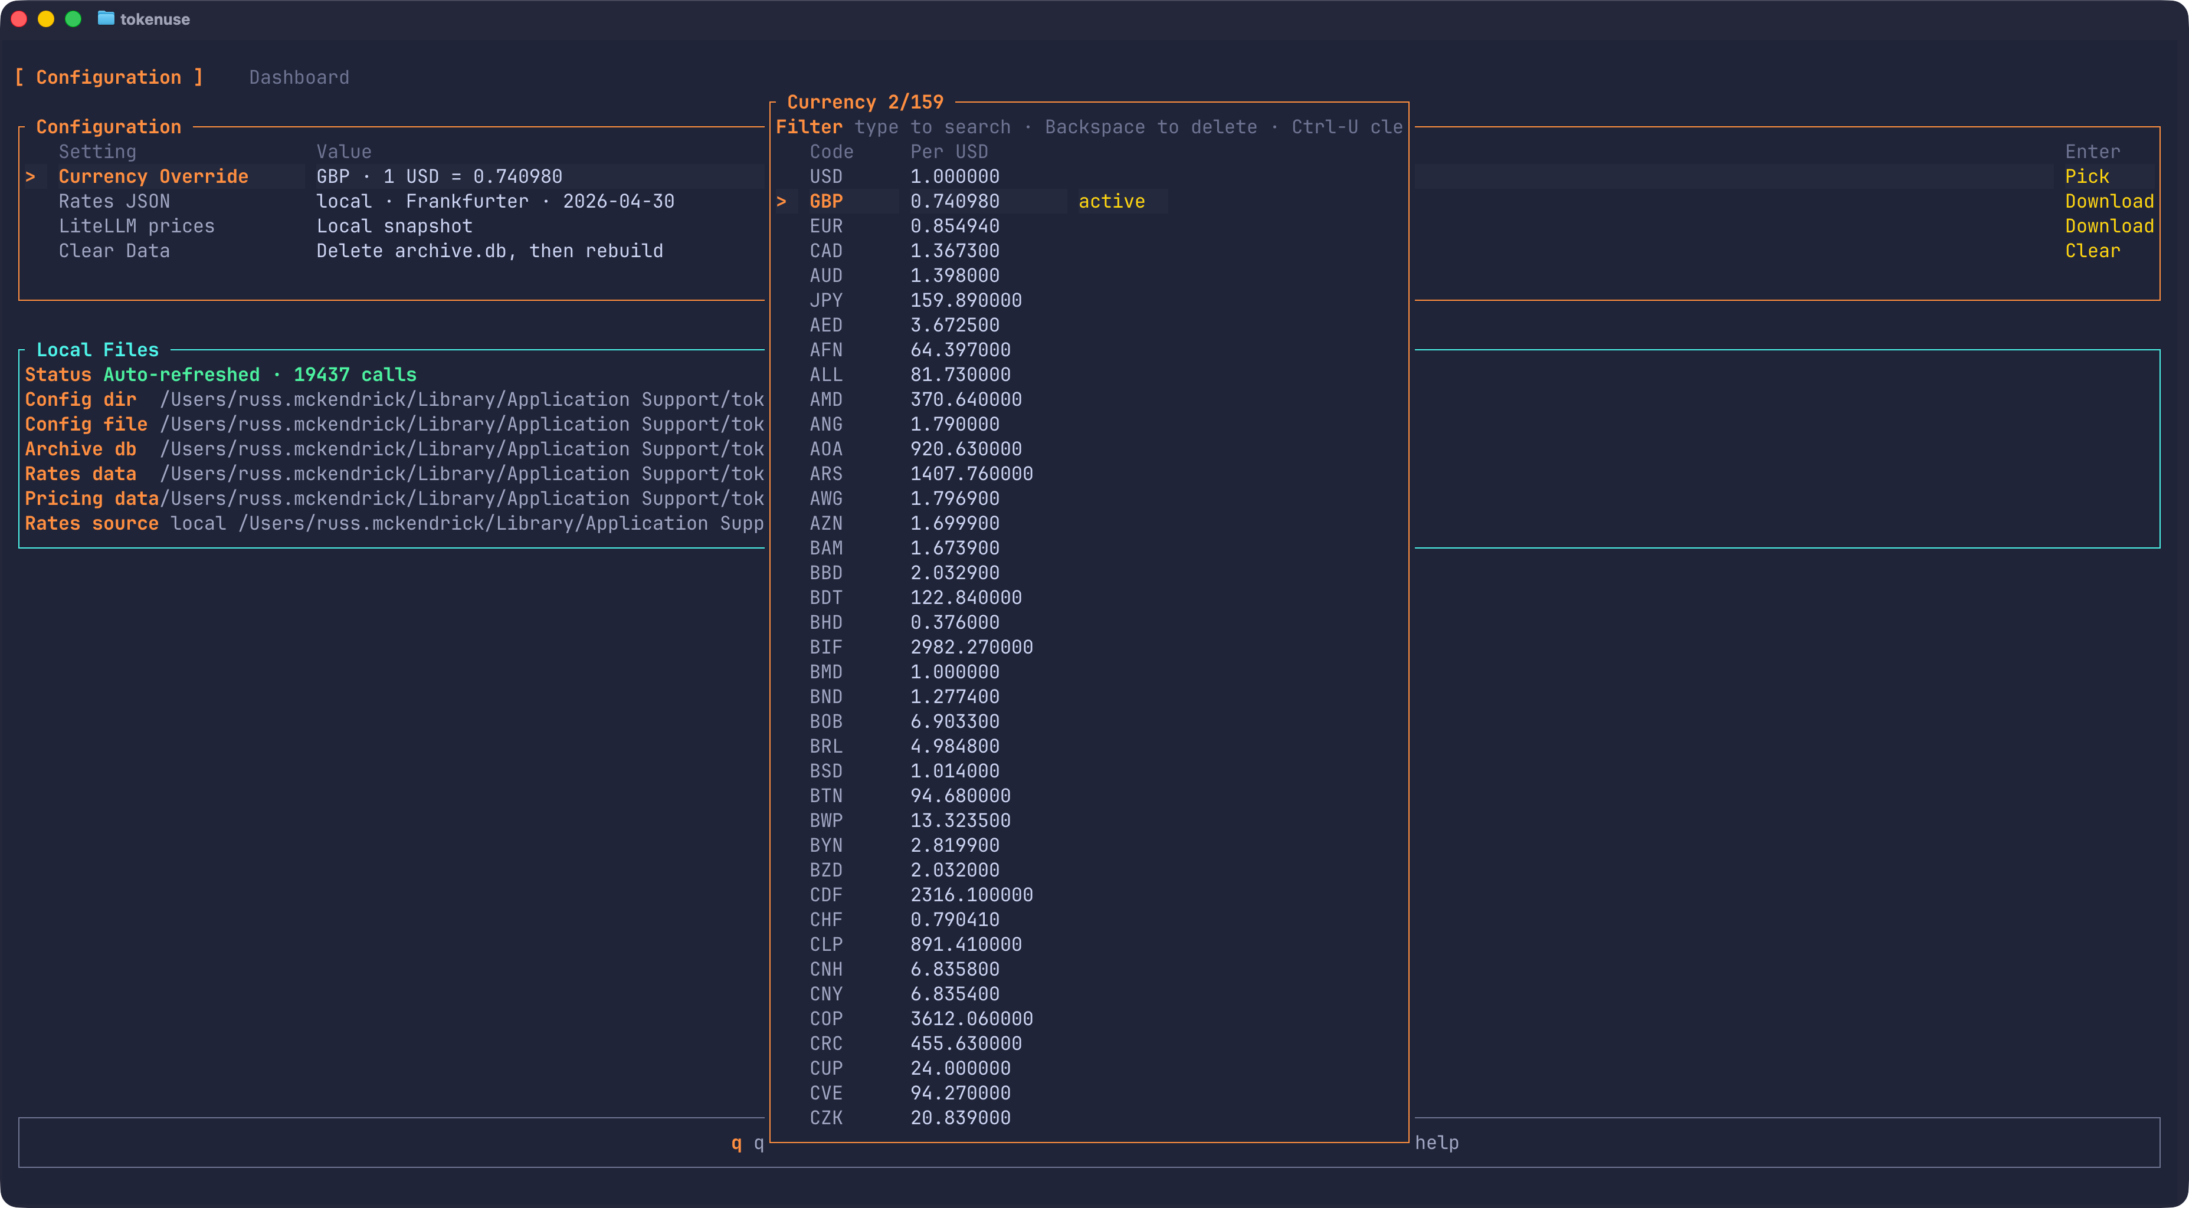Choose BIF in the currency list
Viewport: 2189px width, 1208px height.
pos(1089,647)
